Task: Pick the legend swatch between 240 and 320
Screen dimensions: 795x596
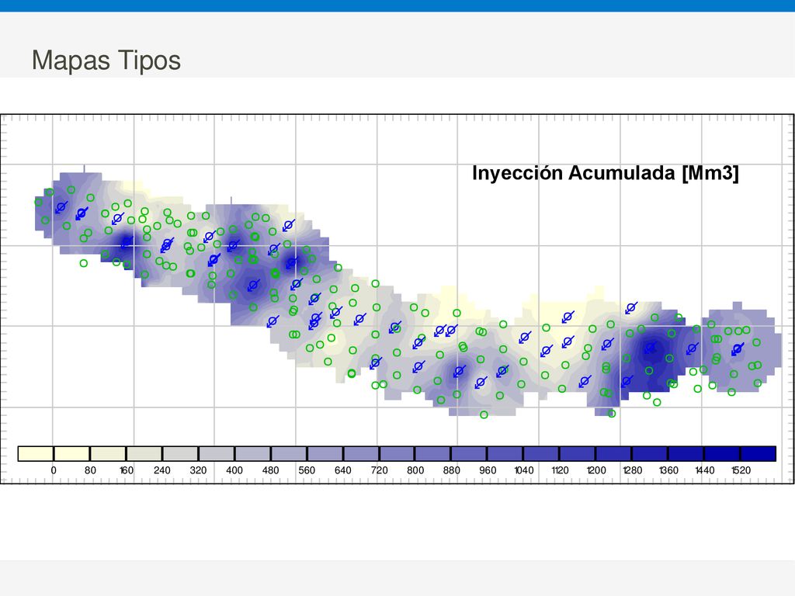Action: pyautogui.click(x=180, y=453)
